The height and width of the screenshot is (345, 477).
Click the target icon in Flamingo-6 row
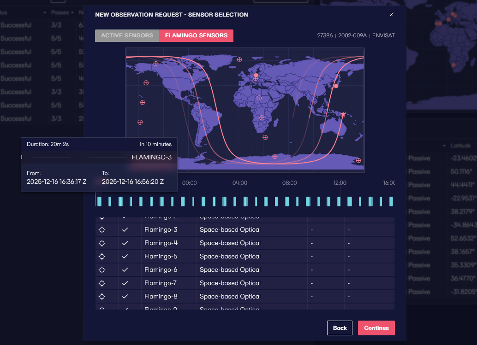point(102,270)
